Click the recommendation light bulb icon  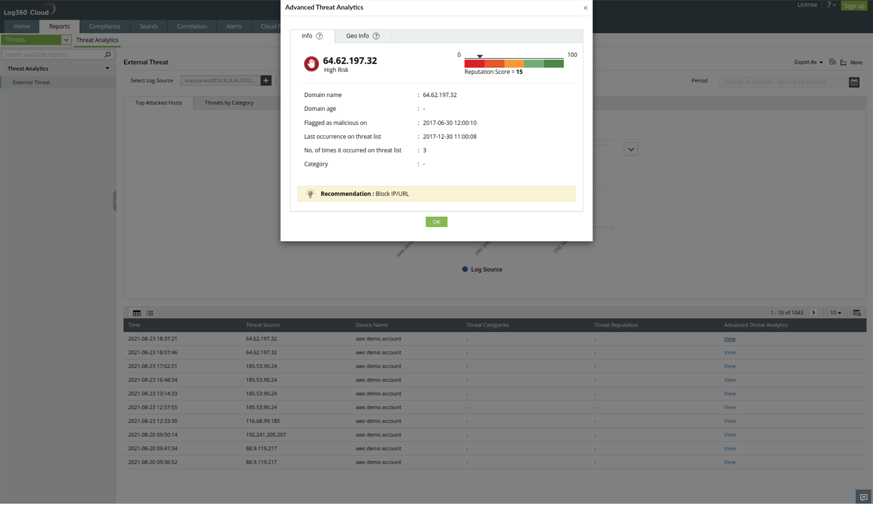tap(310, 194)
